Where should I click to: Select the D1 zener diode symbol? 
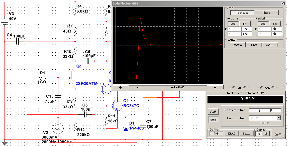(x=126, y=129)
